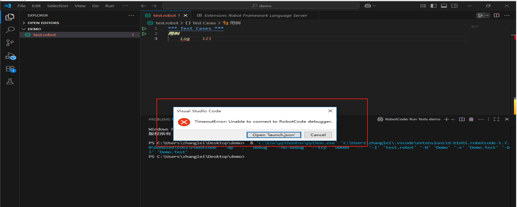Create a new terminal with plus icon

click(x=447, y=119)
